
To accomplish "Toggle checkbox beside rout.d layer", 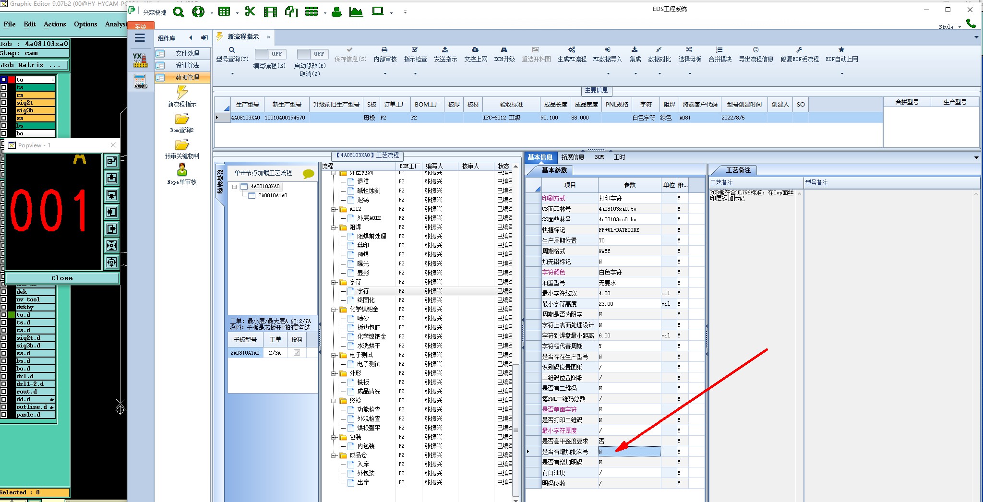I will (4, 392).
